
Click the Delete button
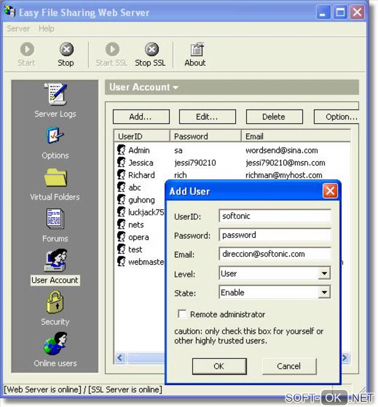(x=274, y=117)
